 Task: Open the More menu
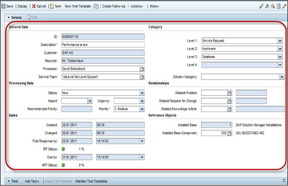tap(154, 6)
